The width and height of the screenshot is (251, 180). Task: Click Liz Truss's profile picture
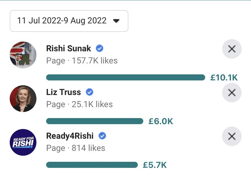point(23,98)
